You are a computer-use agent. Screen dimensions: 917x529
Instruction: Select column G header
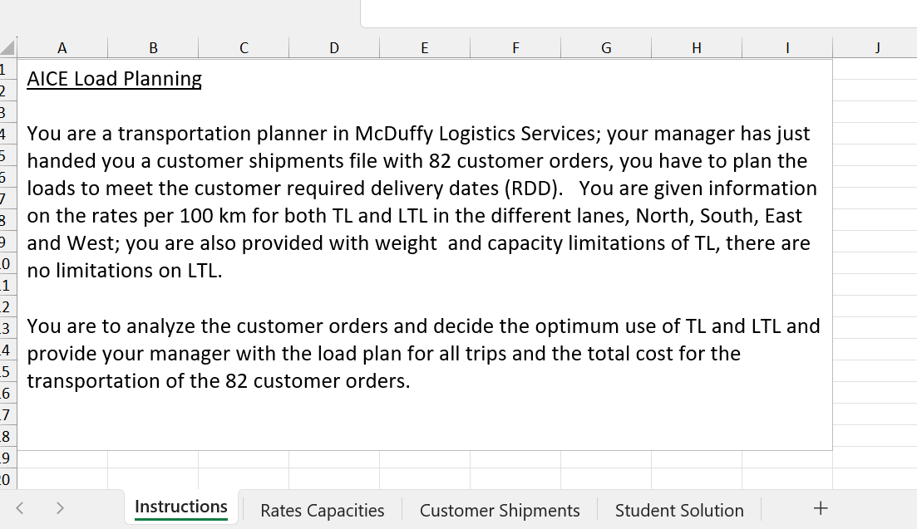(x=606, y=47)
